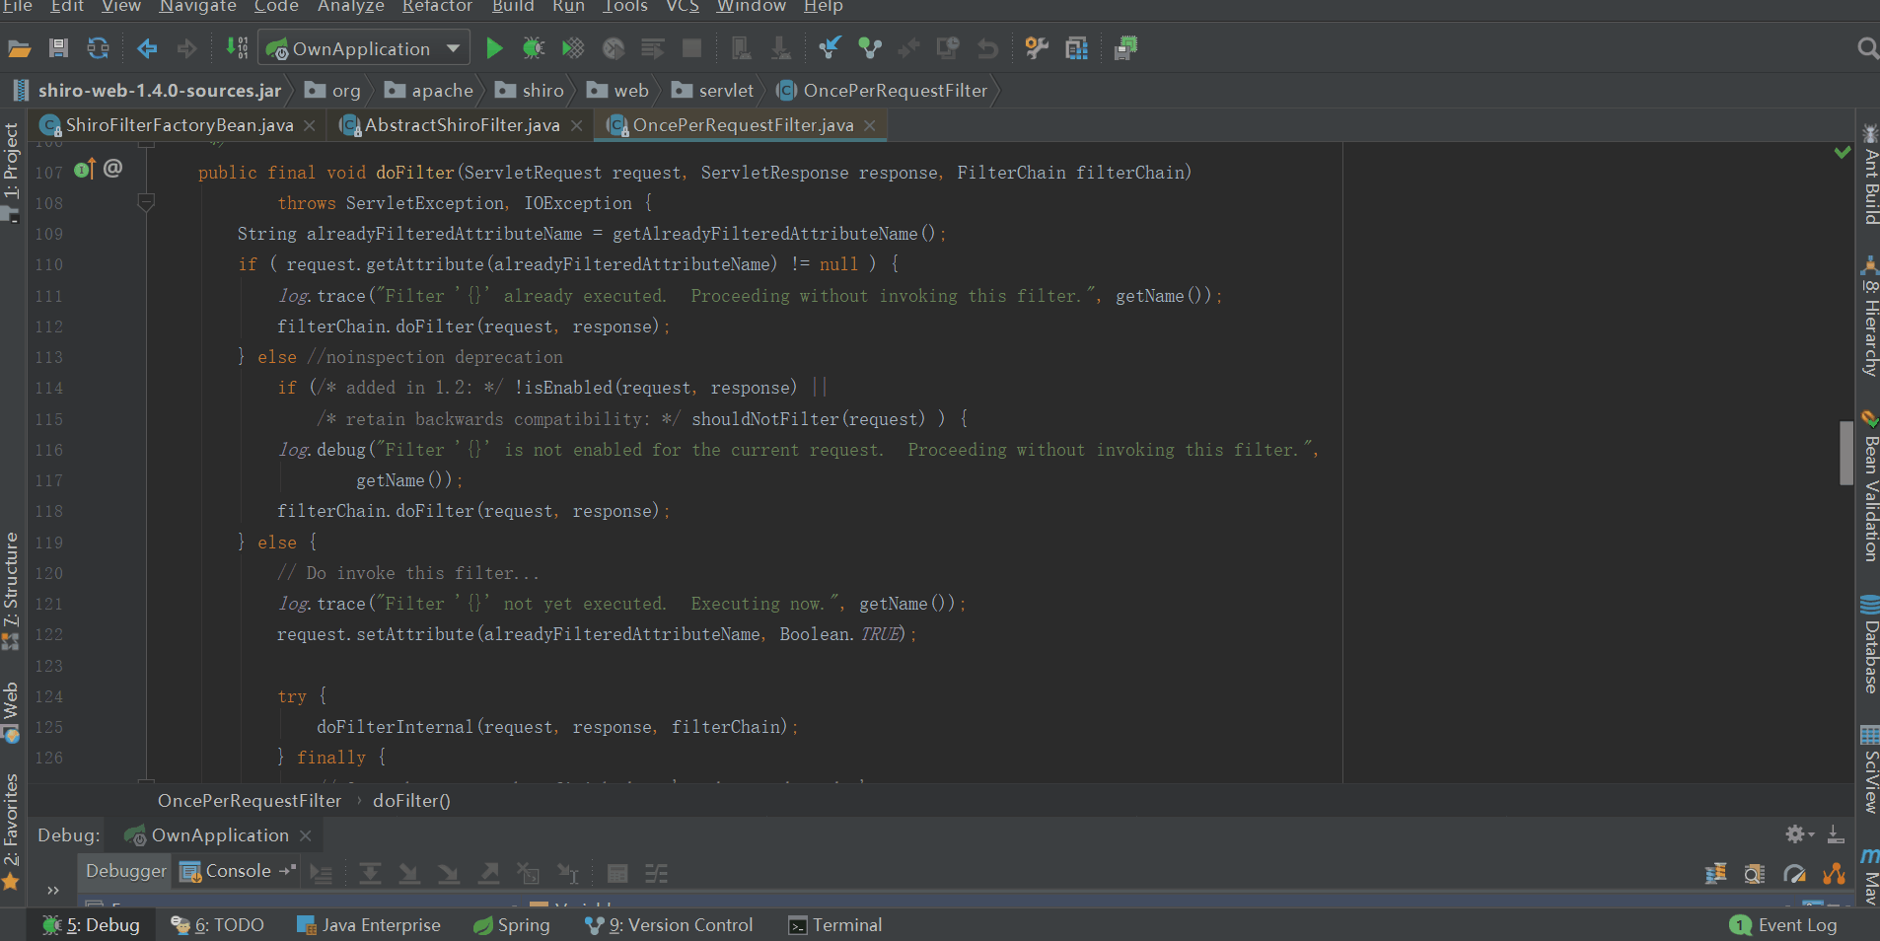Run OwnApplication with the green play icon
Viewport: 1880px width, 941px height.
pyautogui.click(x=494, y=48)
